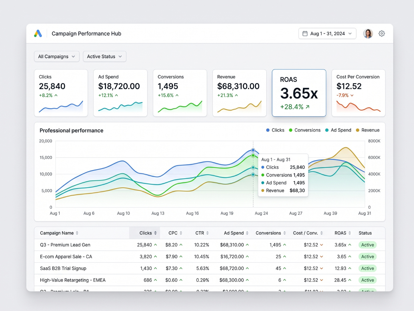Click the 10.22% CTR table cell
The width and height of the screenshot is (414, 311).
[201, 245]
